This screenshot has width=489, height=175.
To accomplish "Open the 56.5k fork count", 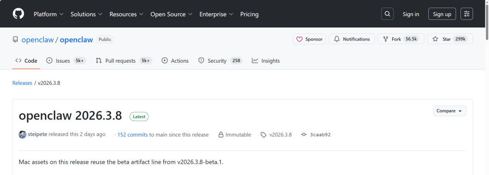I will 411,39.
